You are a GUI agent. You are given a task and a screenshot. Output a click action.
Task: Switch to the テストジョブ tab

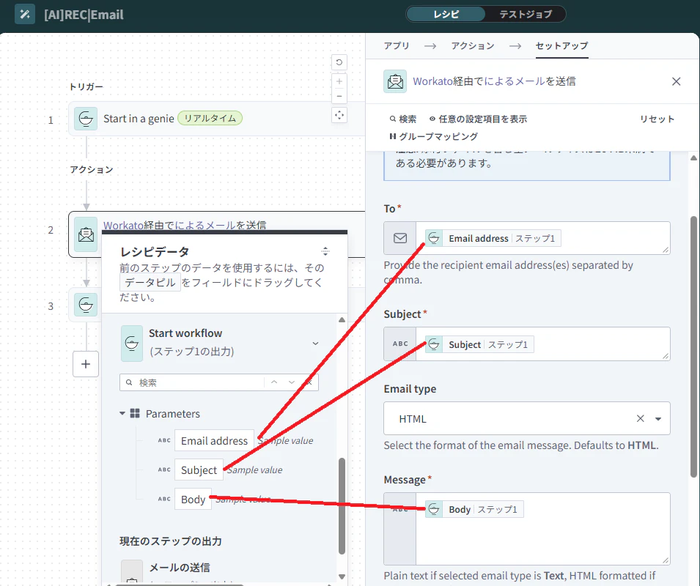526,14
